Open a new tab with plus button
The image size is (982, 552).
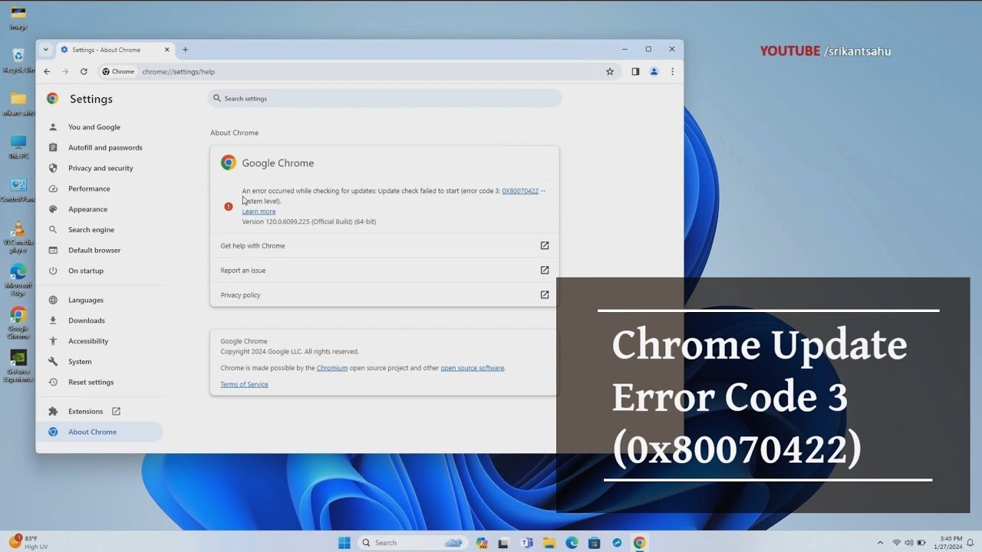pyautogui.click(x=185, y=50)
